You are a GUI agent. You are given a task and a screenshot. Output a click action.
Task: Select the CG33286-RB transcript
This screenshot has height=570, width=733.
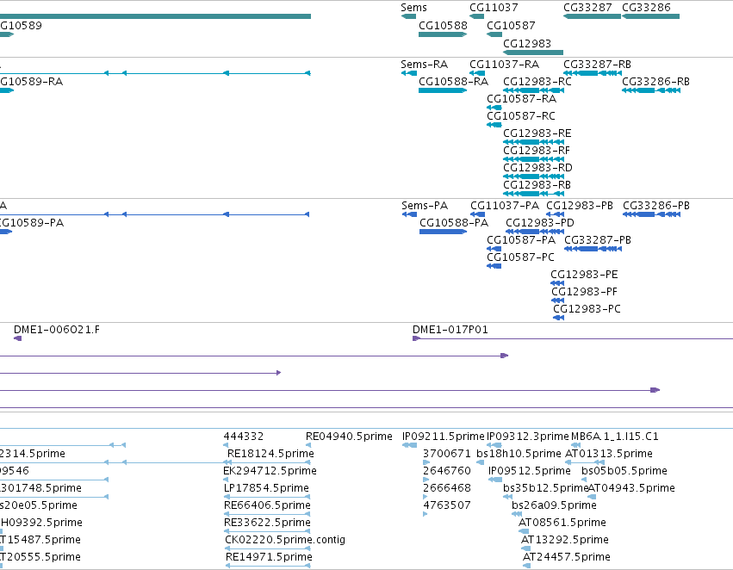(x=655, y=82)
